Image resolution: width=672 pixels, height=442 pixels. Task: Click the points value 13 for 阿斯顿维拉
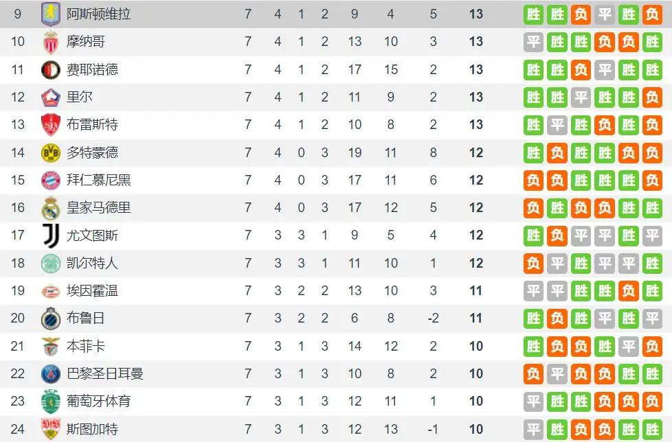coord(476,14)
